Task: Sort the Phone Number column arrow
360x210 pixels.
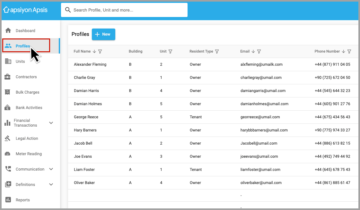Action: (344, 51)
